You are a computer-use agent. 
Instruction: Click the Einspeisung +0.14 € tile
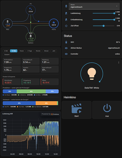[31, 82]
